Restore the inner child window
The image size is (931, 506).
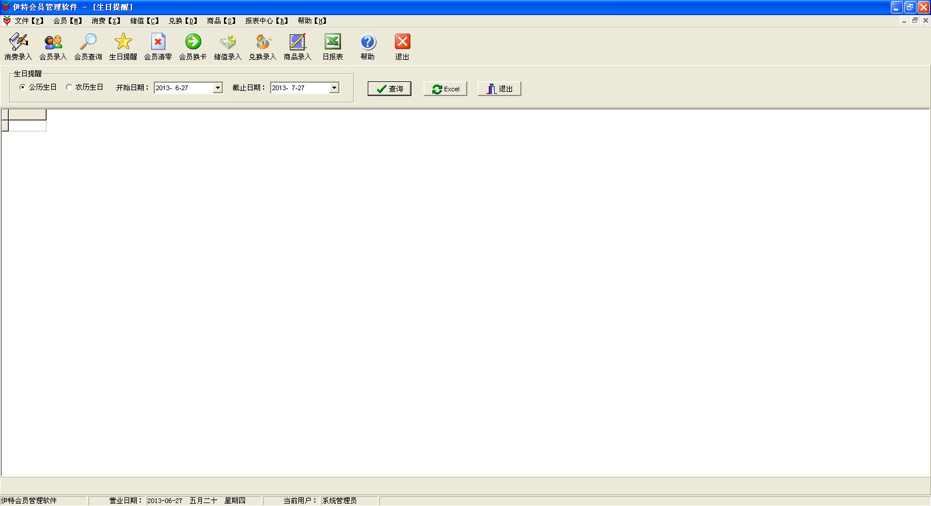pyautogui.click(x=915, y=20)
